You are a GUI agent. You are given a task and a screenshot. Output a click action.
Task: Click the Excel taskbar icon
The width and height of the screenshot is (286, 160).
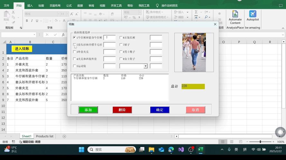(x=201, y=149)
